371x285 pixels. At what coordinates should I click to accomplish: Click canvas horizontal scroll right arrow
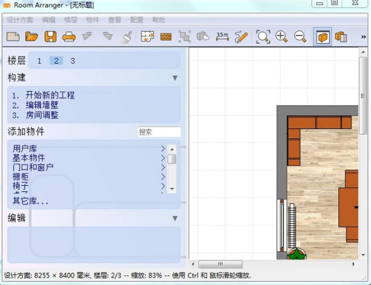pos(353,264)
